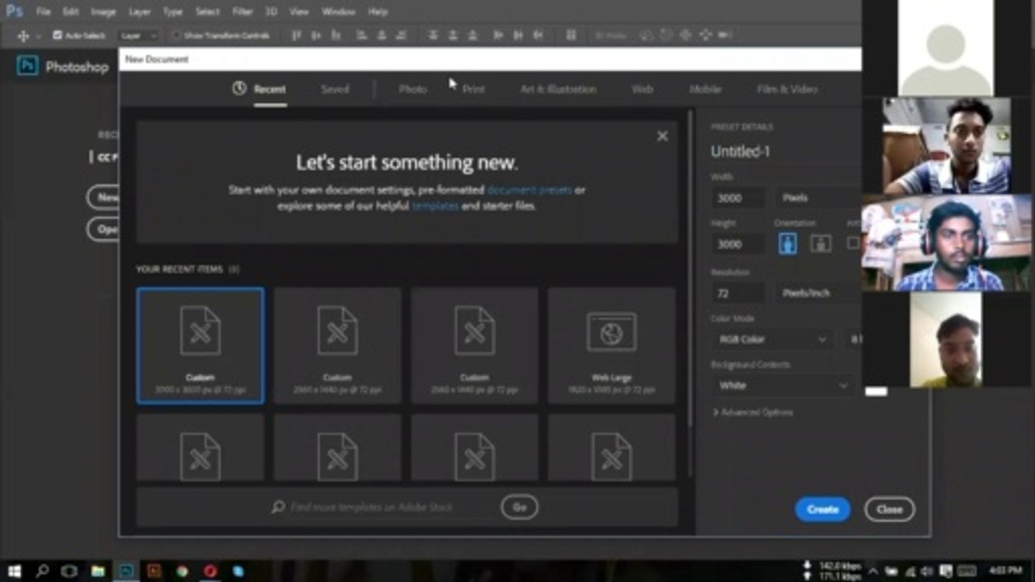Open the RGB Color mode dropdown
Screen dimensions: 1035x582
click(x=772, y=339)
